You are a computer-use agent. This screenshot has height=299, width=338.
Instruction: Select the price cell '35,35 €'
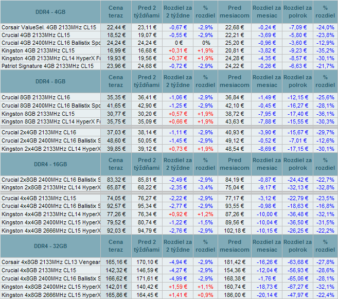pos(116,97)
